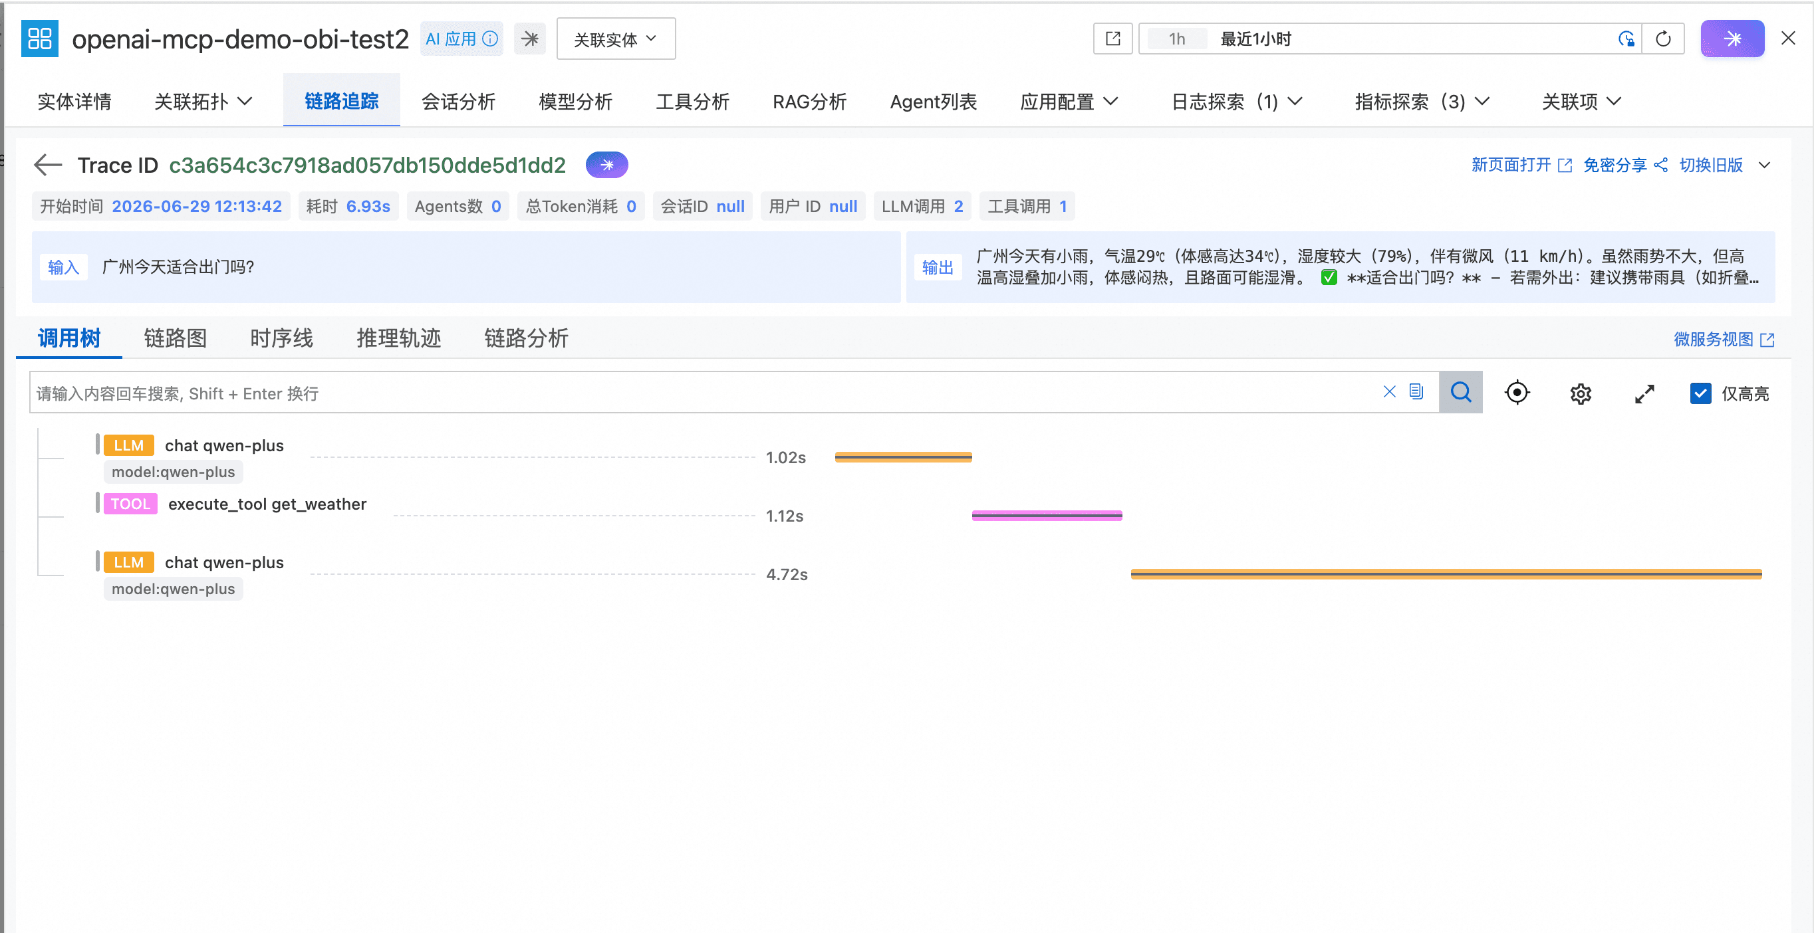This screenshot has height=933, width=1814.
Task: Click input text 广州今天适合出门吗?
Action: [178, 266]
